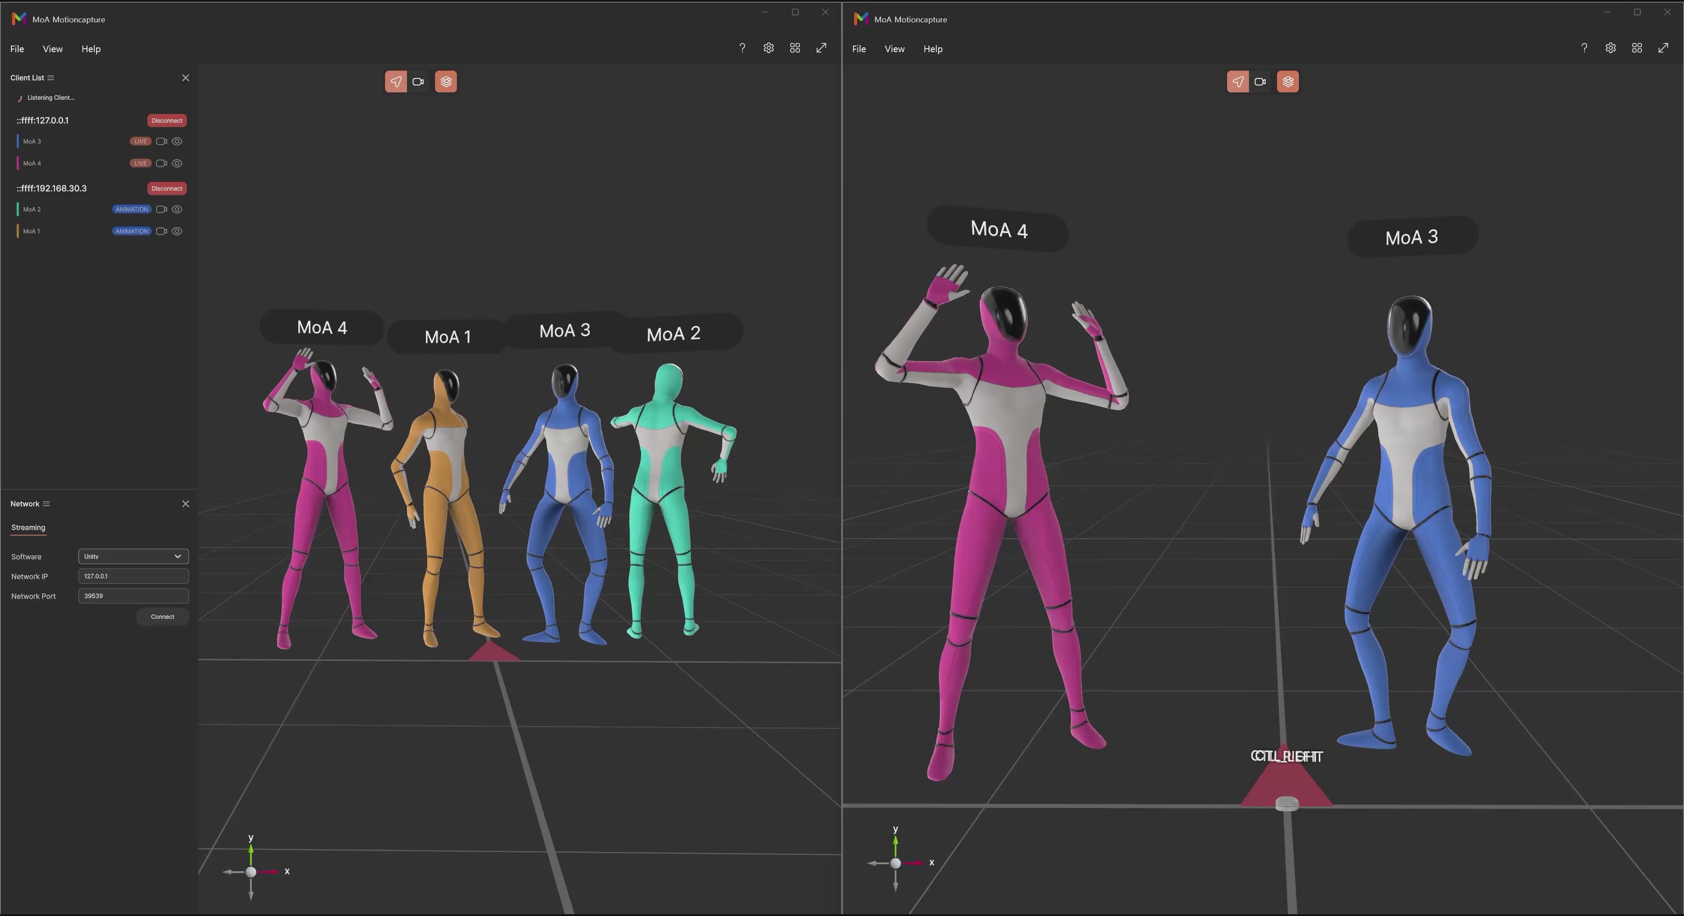
Task: Toggle visibility eye for MoA 4
Action: pyautogui.click(x=177, y=163)
